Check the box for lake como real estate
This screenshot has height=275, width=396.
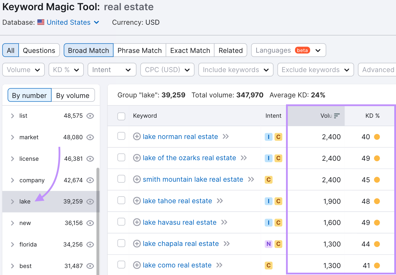[x=121, y=265]
